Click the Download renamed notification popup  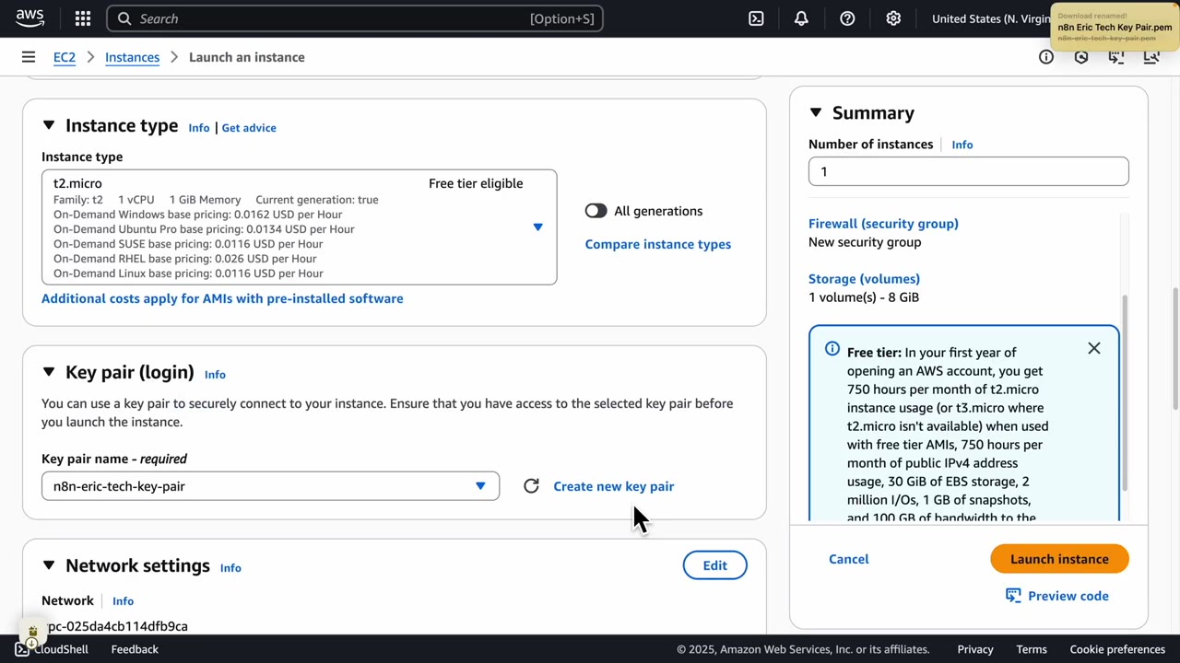pos(1115,28)
